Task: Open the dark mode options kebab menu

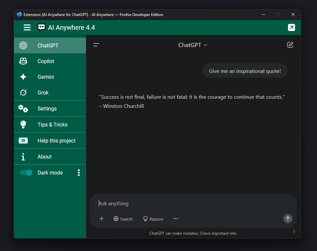Action: [x=79, y=173]
